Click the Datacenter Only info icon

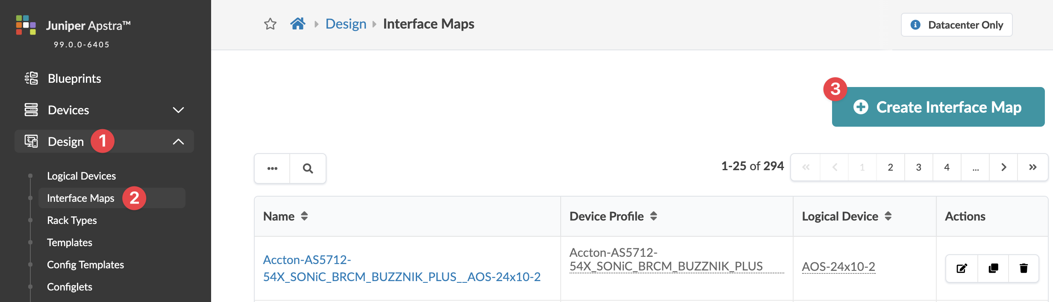[x=915, y=25]
